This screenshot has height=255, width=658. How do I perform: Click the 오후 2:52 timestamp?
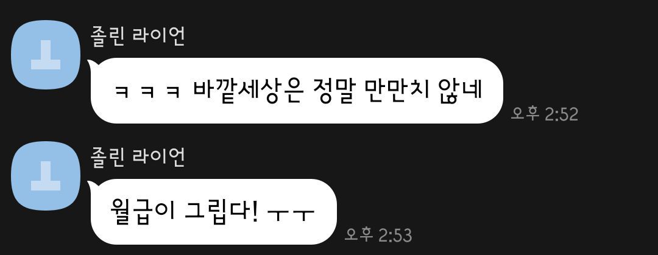(544, 114)
